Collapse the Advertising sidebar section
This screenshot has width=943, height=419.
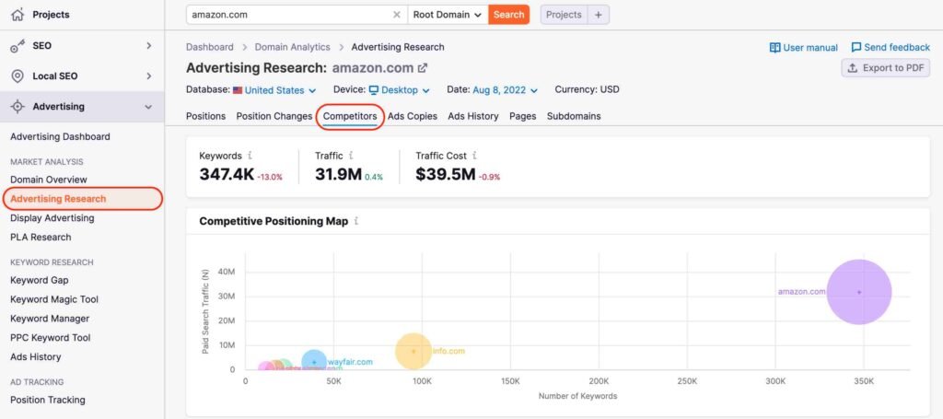click(148, 107)
